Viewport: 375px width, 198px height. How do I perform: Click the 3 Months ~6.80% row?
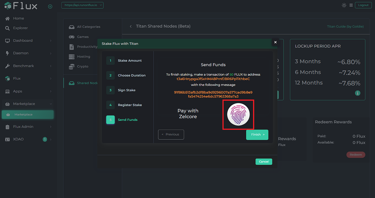[x=328, y=62]
